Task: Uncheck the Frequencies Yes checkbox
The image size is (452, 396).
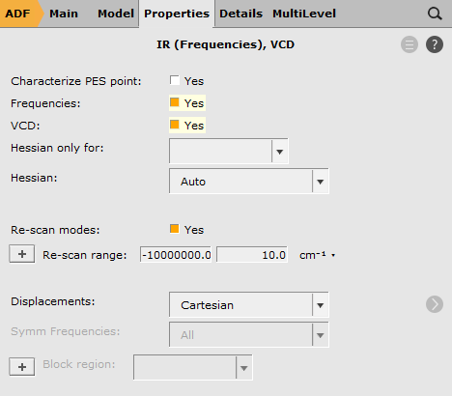Action: point(175,102)
